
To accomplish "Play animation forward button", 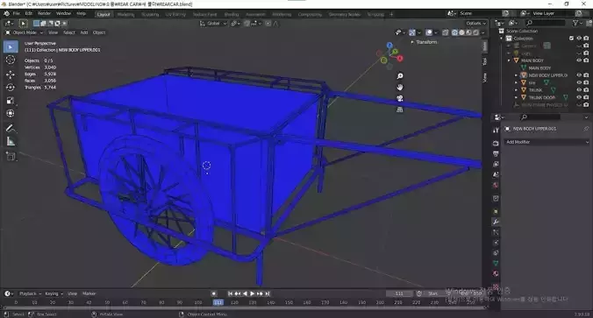I will click(x=253, y=293).
